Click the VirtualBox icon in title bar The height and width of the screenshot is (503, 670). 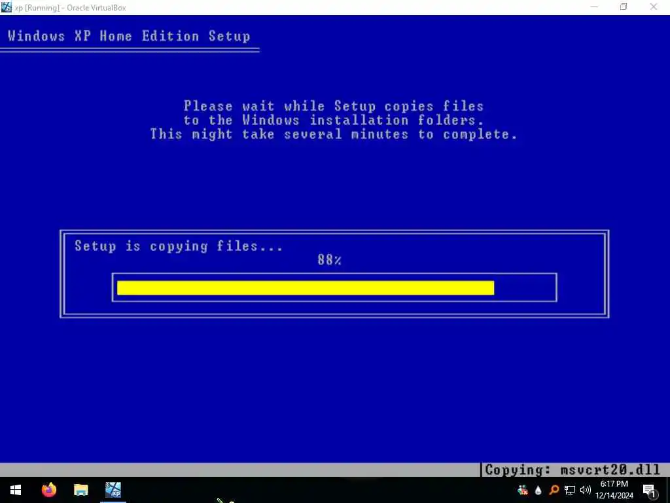click(x=6, y=7)
